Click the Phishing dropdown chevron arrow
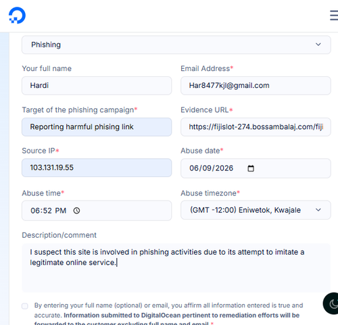Screen dimensions: 338x325 (x=318, y=45)
